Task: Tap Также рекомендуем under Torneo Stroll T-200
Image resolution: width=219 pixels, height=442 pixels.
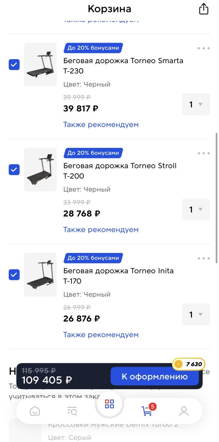Action: (101, 230)
